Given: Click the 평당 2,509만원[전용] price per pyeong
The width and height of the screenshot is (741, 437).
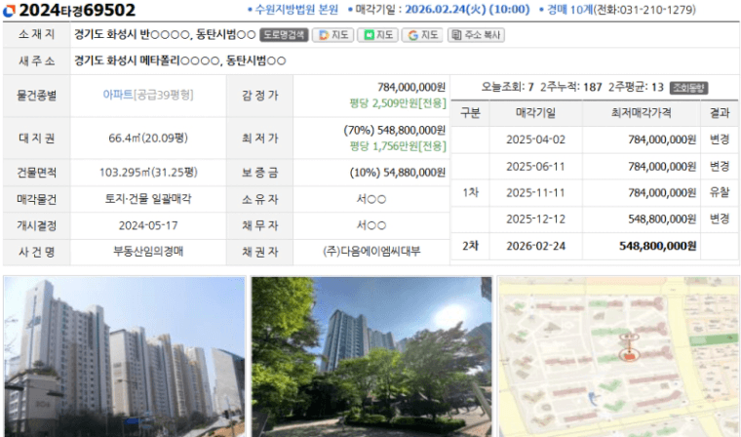Looking at the screenshot, I should click(x=398, y=103).
